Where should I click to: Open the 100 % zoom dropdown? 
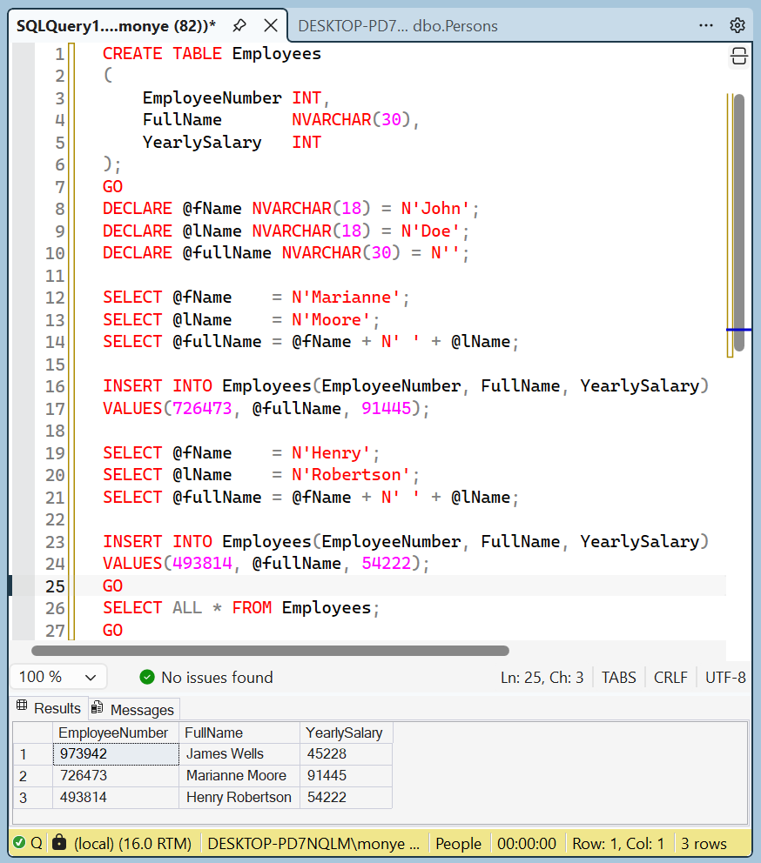tap(57, 677)
